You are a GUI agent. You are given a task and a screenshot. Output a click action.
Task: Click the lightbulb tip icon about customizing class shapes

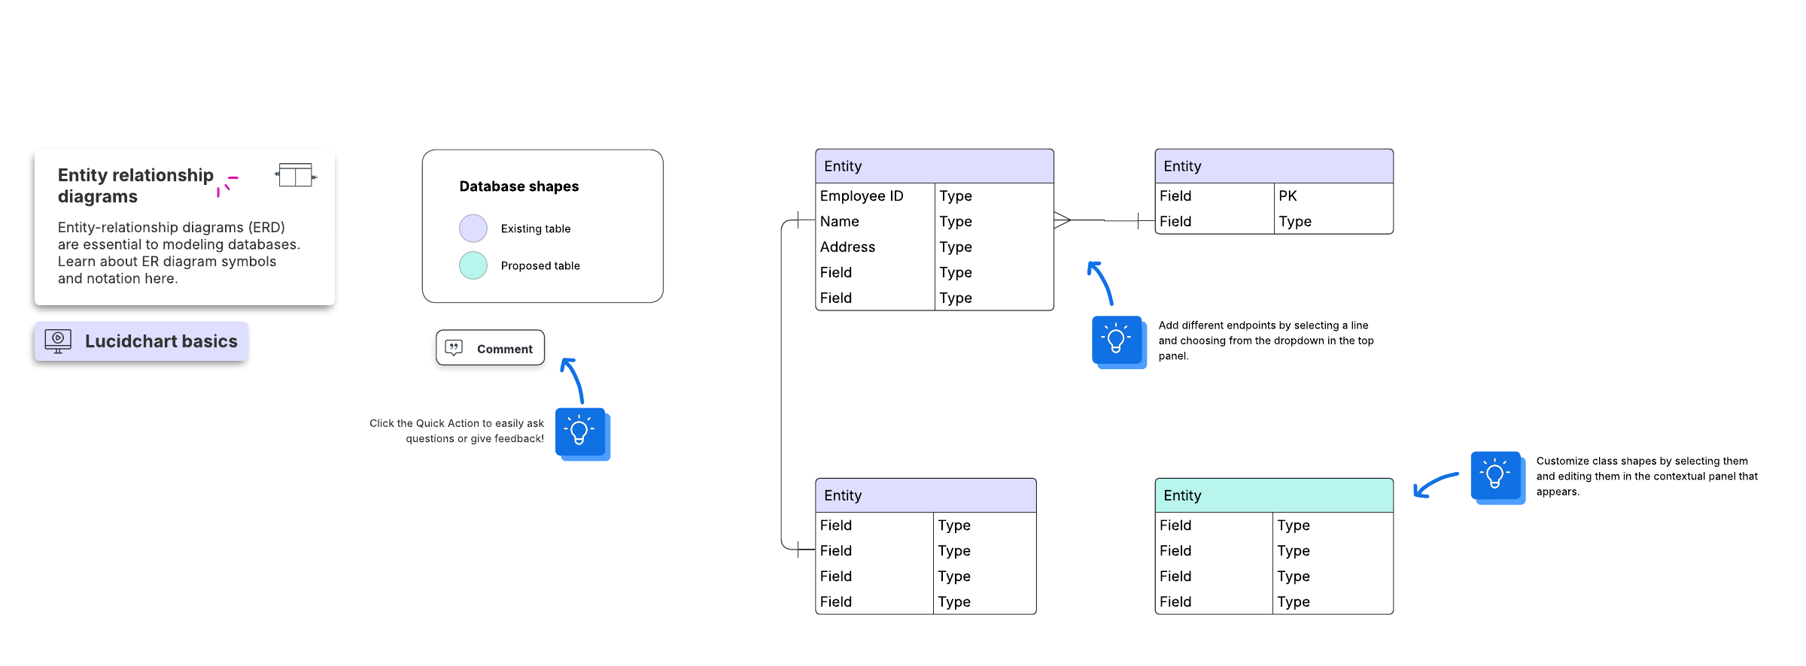pyautogui.click(x=1497, y=477)
